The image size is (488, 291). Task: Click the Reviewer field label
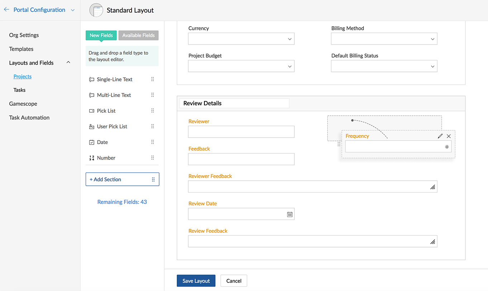pyautogui.click(x=199, y=121)
